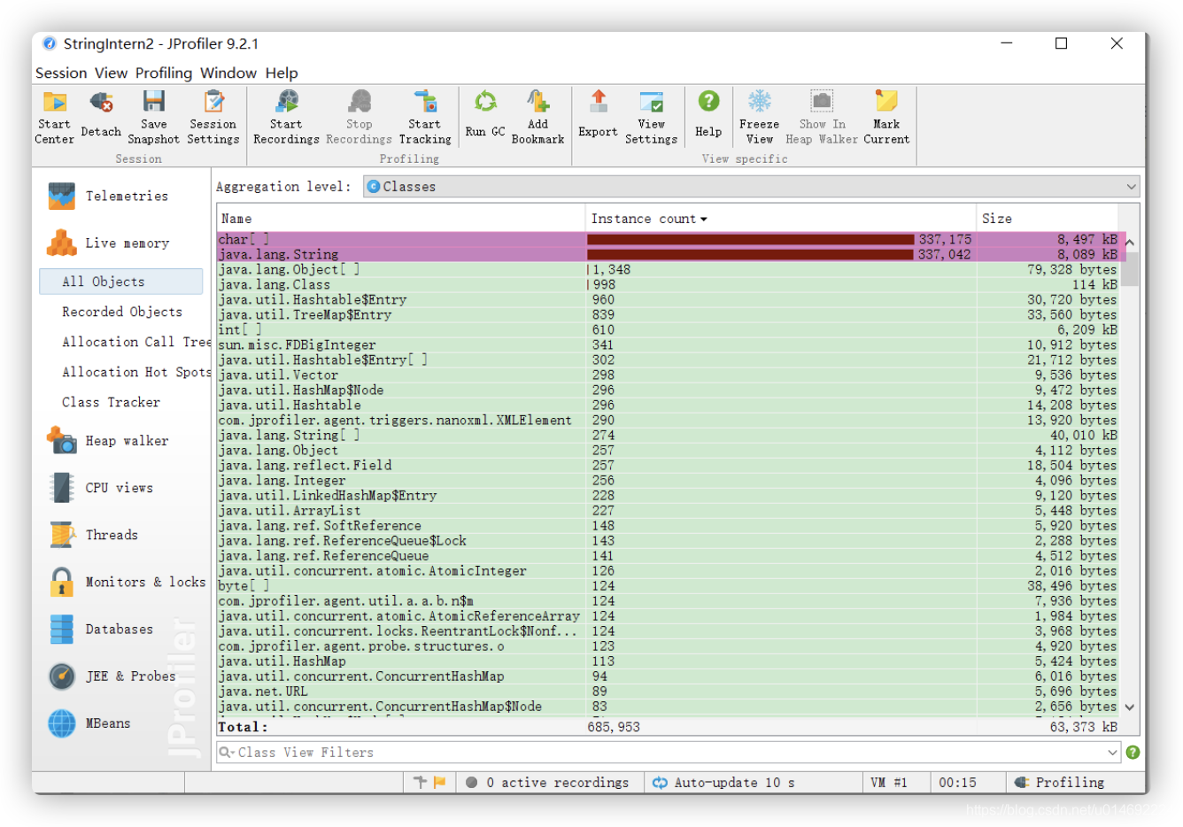Open the Session menu
1183x827 pixels.
pos(61,73)
